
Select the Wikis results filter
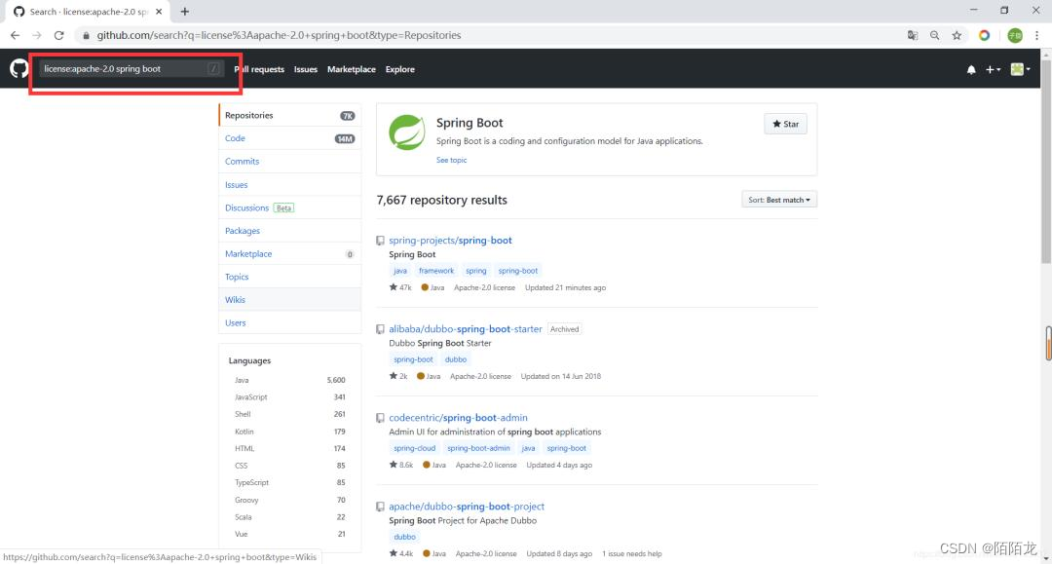pos(290,300)
